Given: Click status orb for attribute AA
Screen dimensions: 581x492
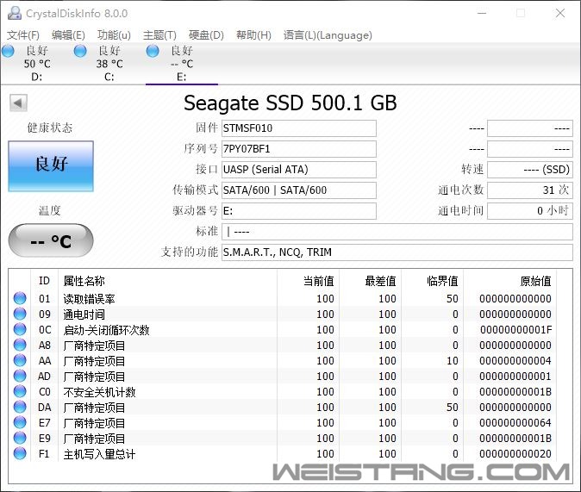Looking at the screenshot, I should [x=20, y=360].
